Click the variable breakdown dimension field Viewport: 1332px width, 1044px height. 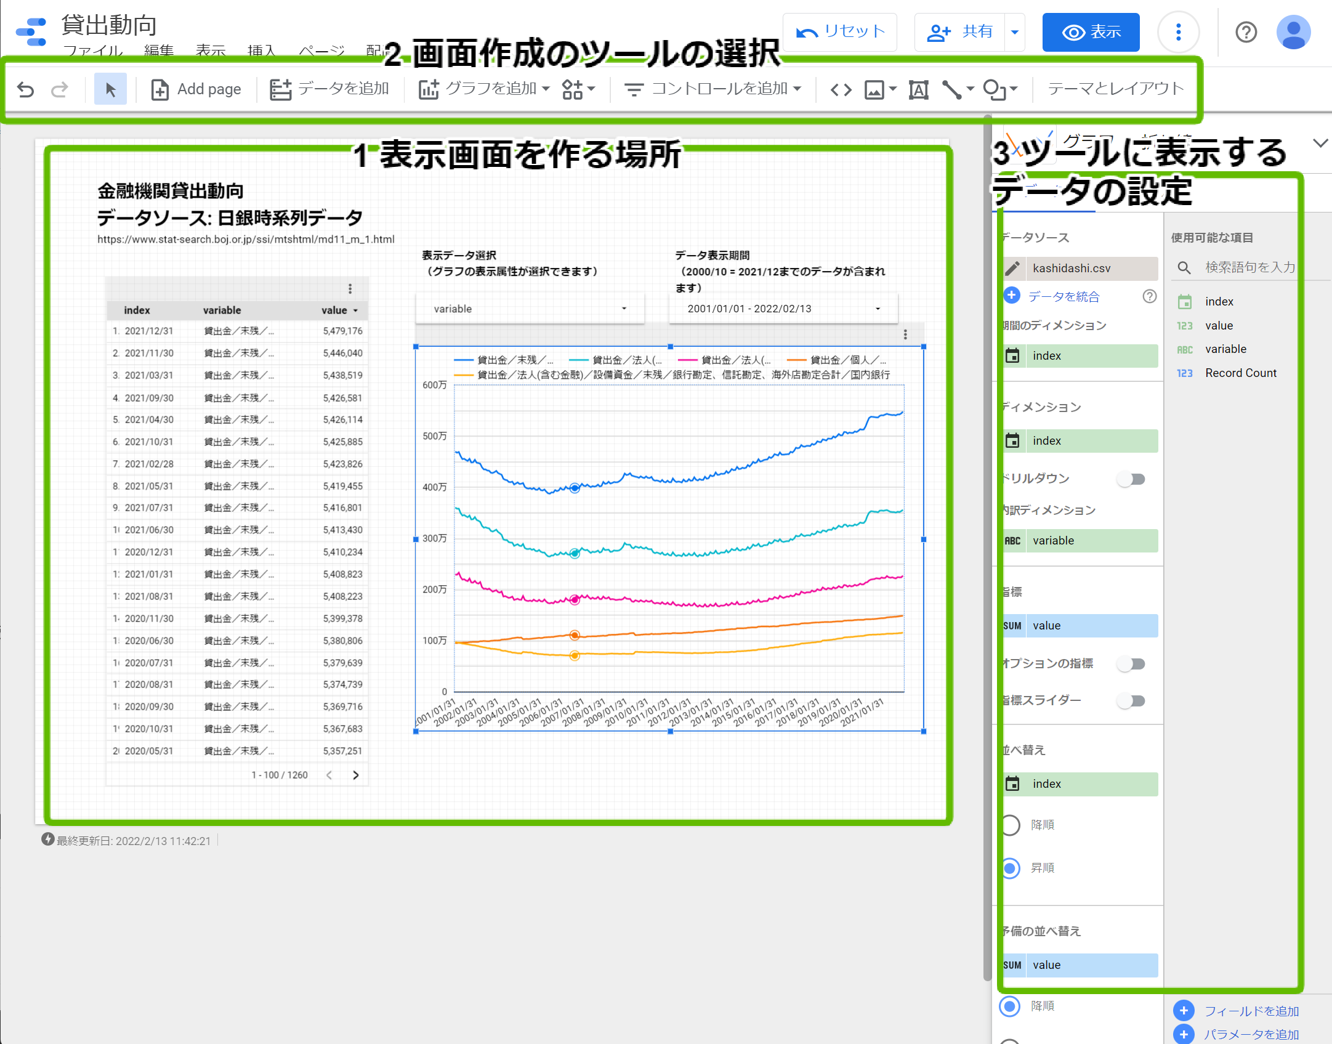point(1080,541)
